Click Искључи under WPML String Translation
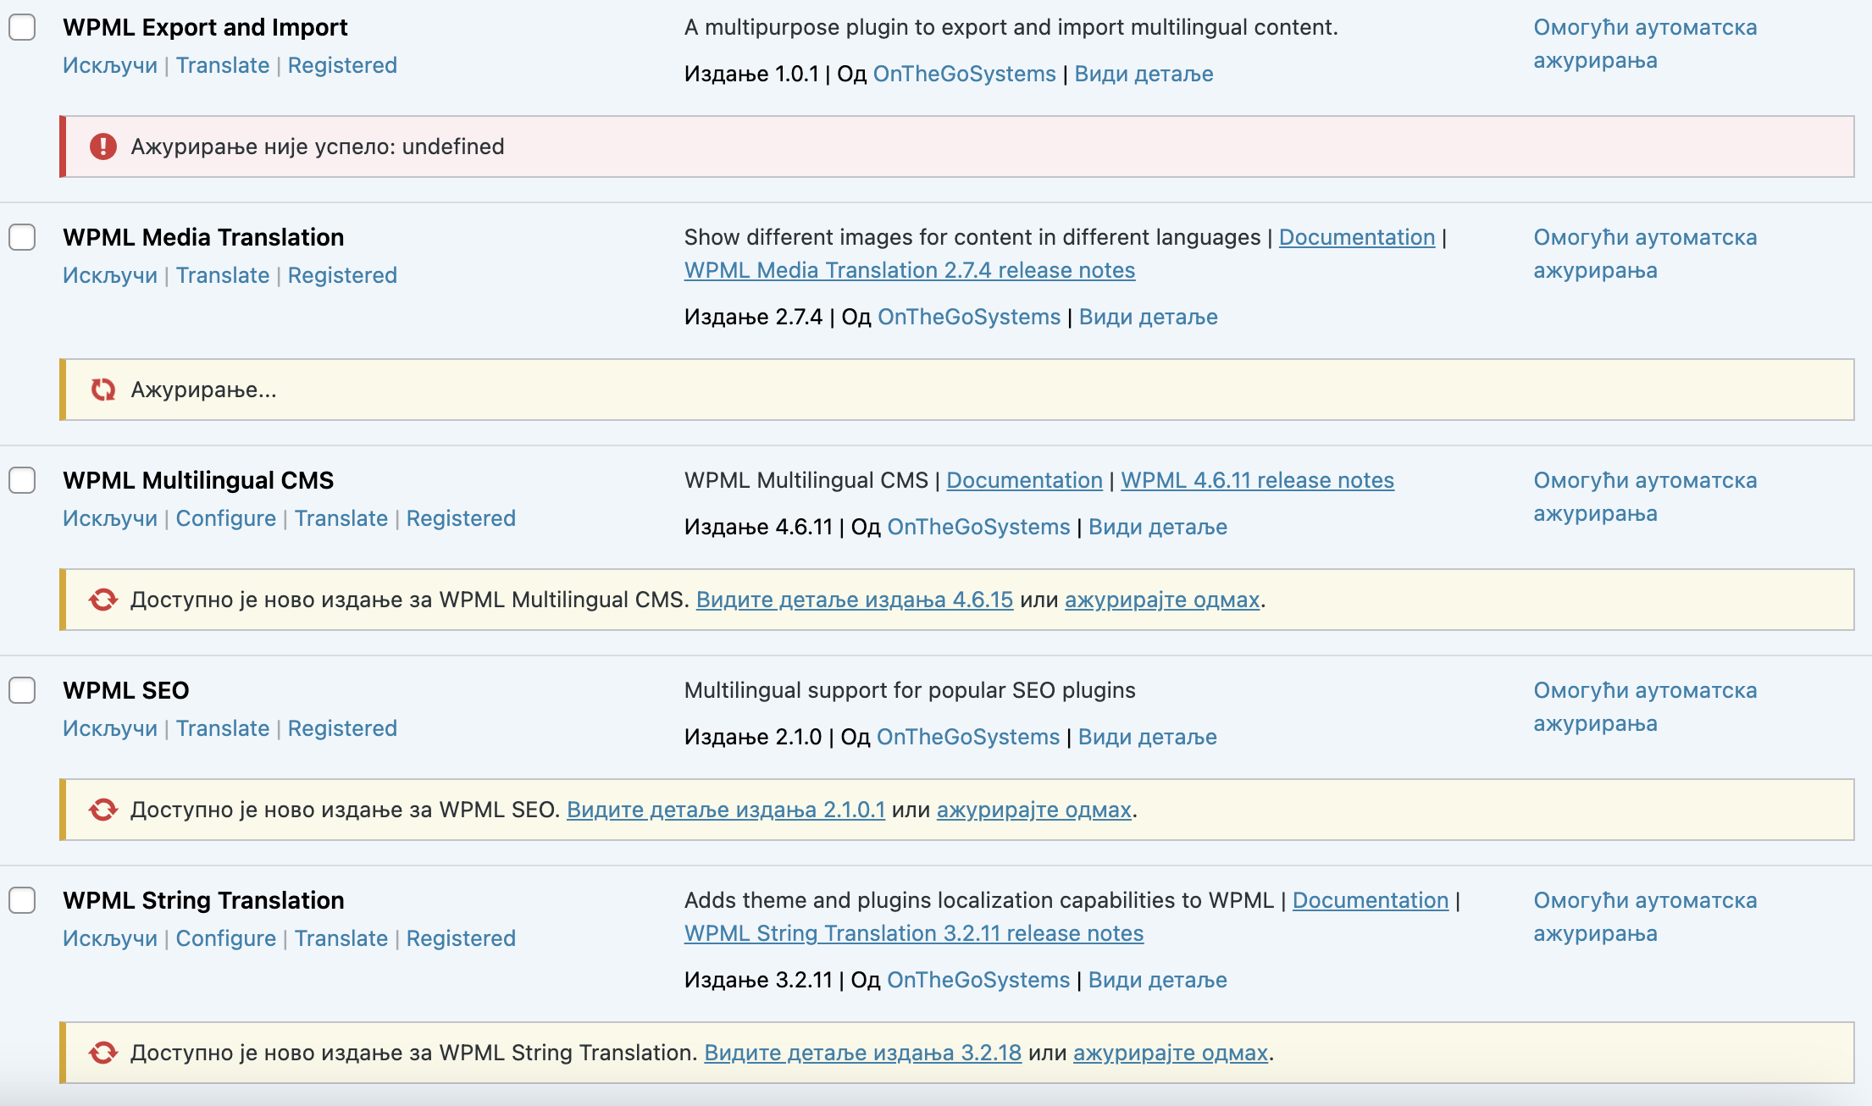Screen dimensions: 1872x1106 110,938
